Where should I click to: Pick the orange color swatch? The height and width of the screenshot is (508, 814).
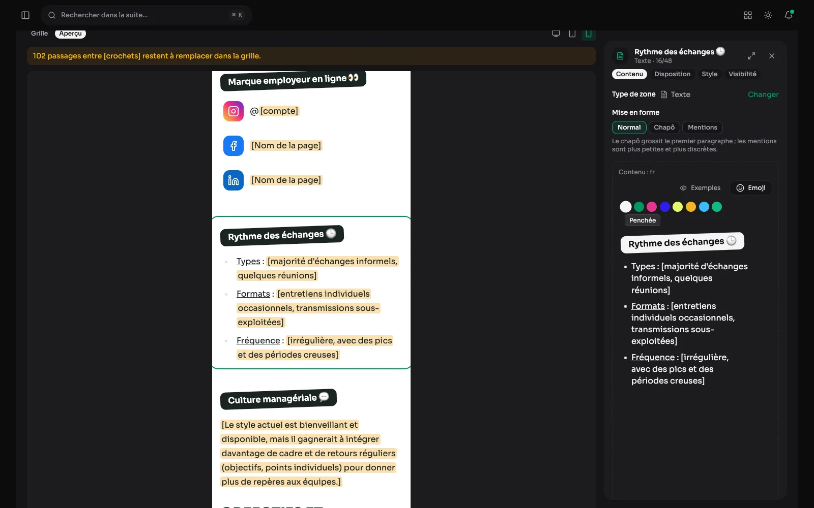pos(691,207)
